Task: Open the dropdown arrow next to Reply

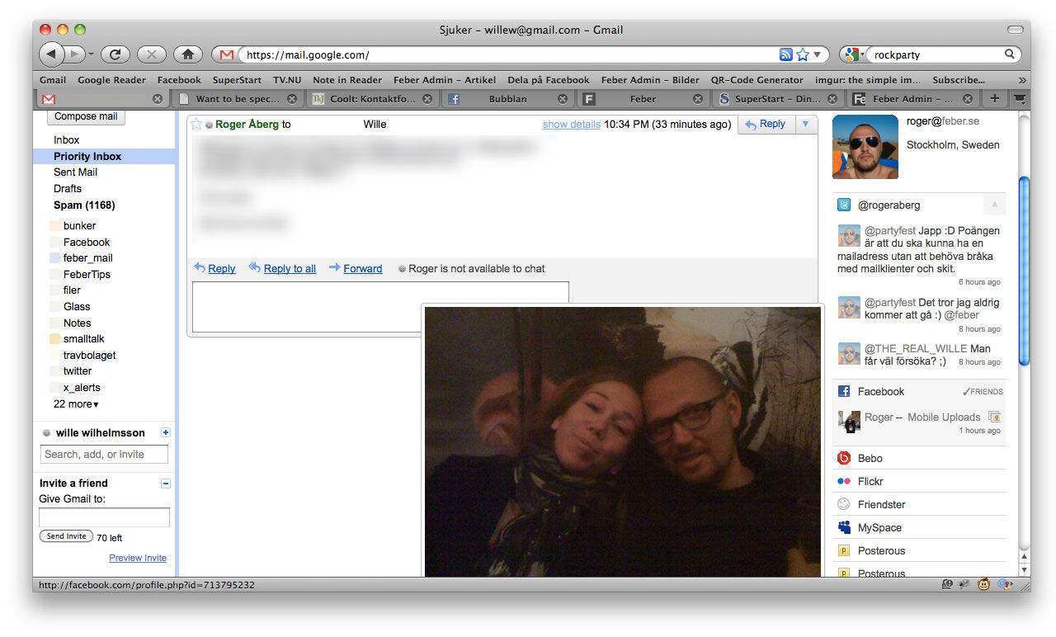Action: pos(804,124)
